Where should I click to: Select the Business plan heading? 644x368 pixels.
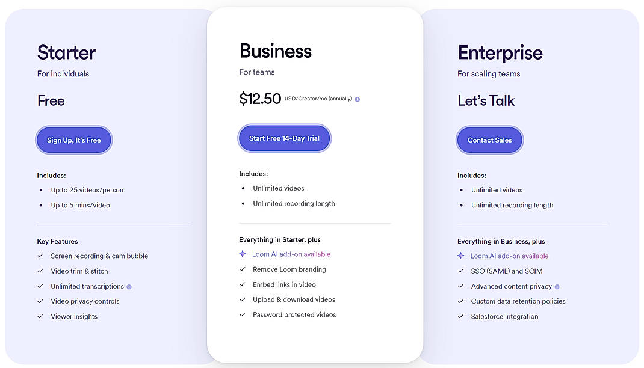pyautogui.click(x=275, y=51)
